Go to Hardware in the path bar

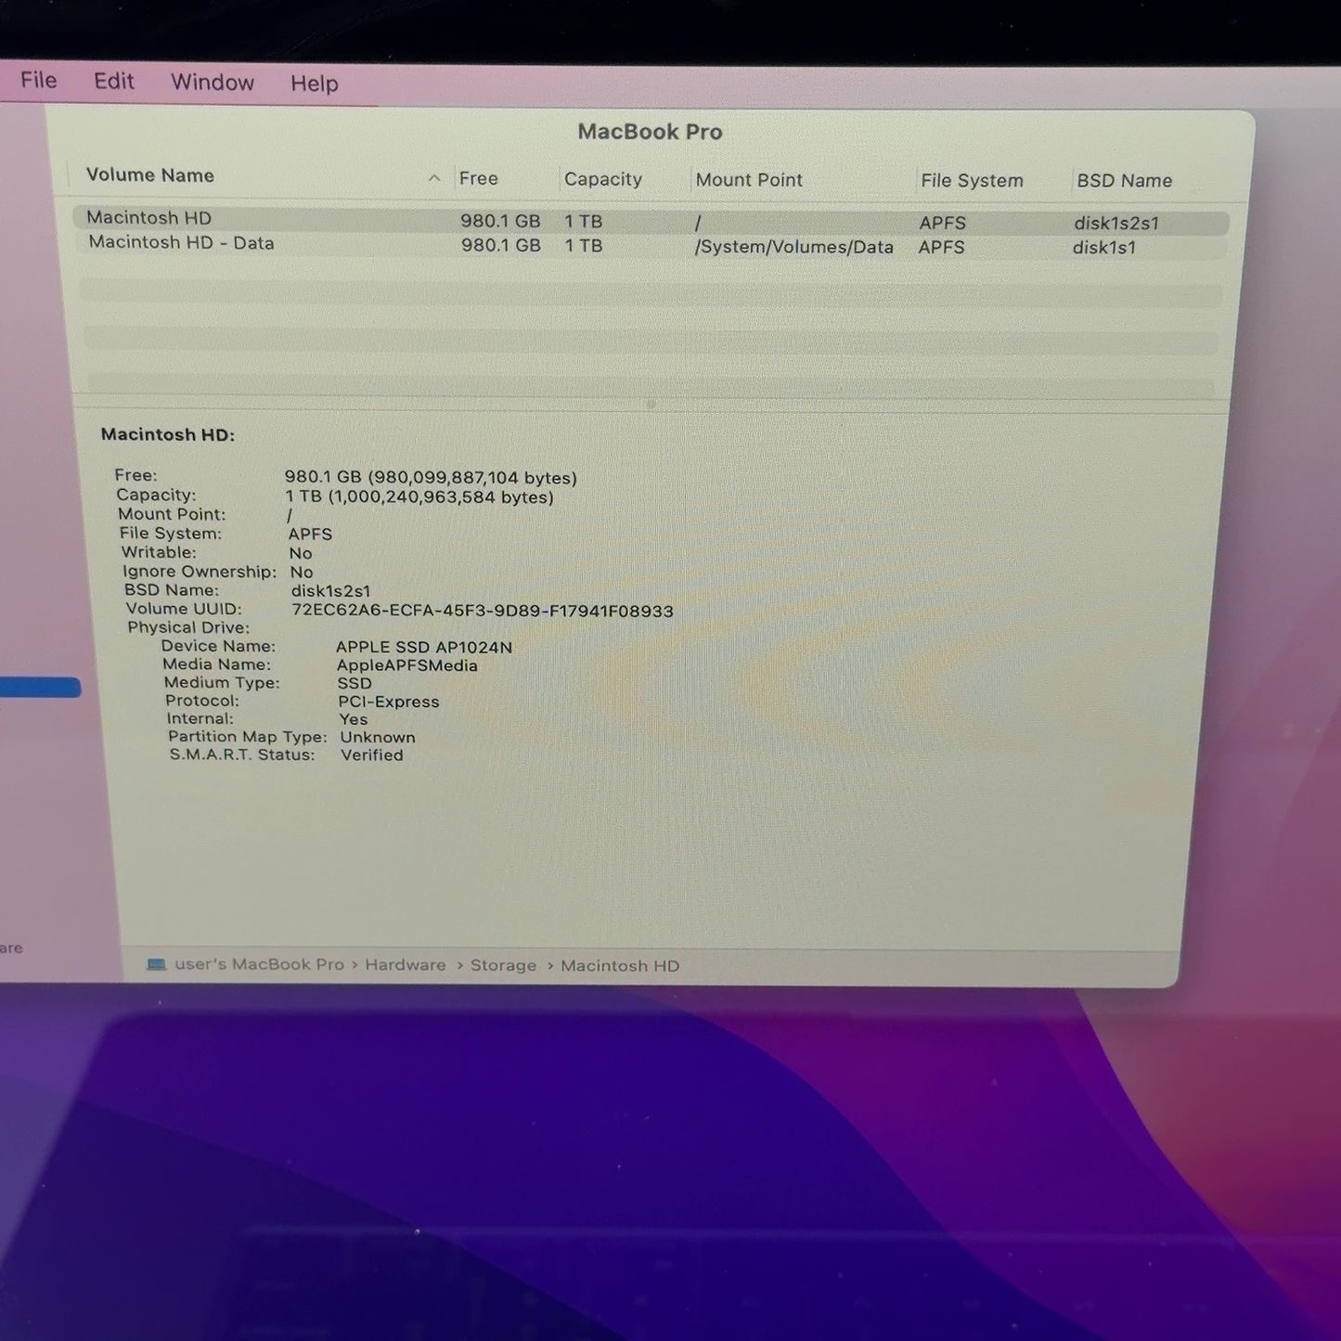(405, 965)
